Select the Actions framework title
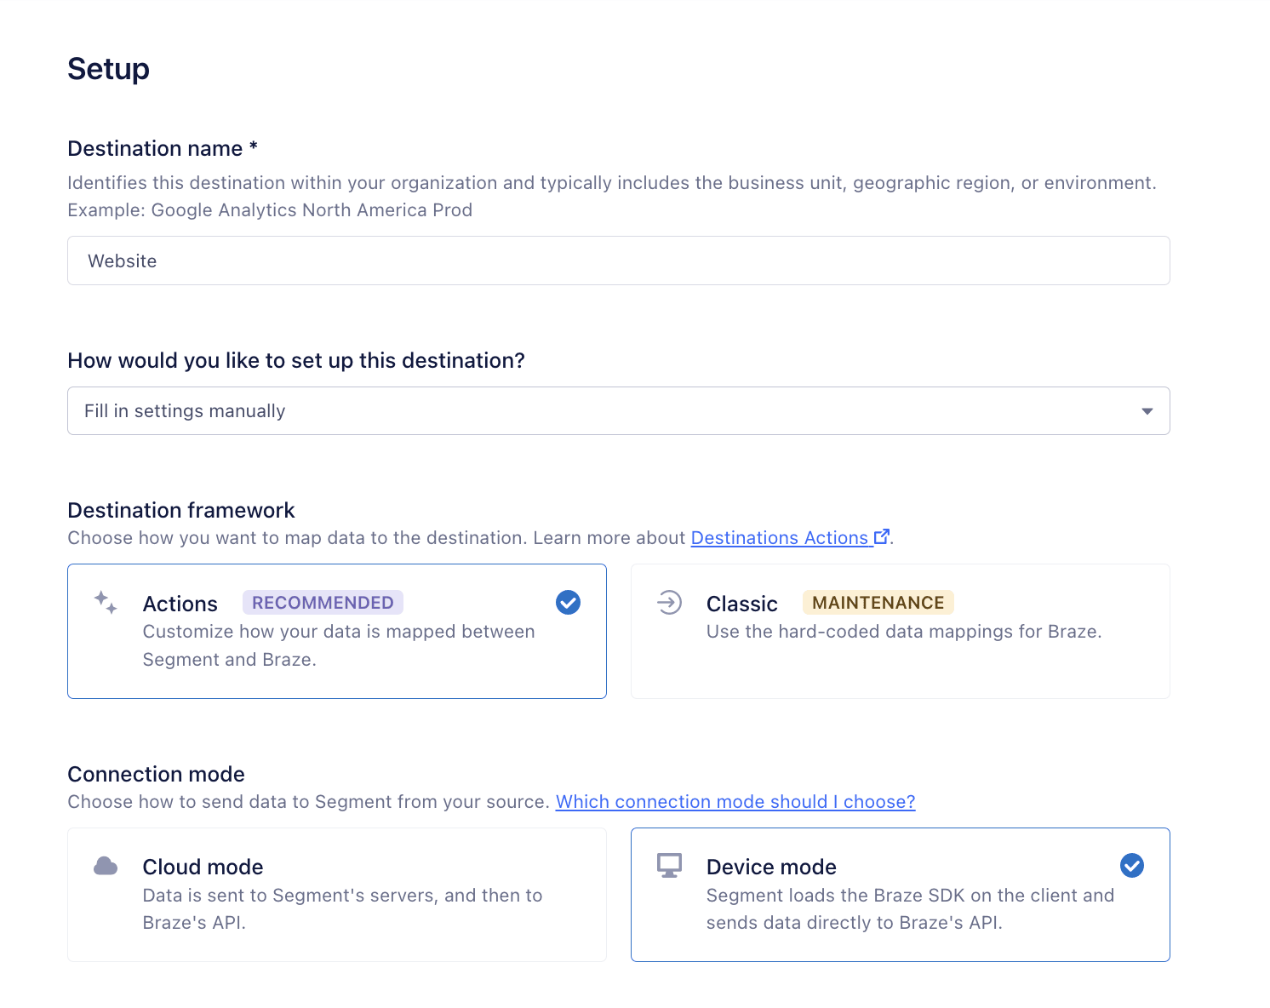The width and height of the screenshot is (1270, 1008). (x=180, y=604)
